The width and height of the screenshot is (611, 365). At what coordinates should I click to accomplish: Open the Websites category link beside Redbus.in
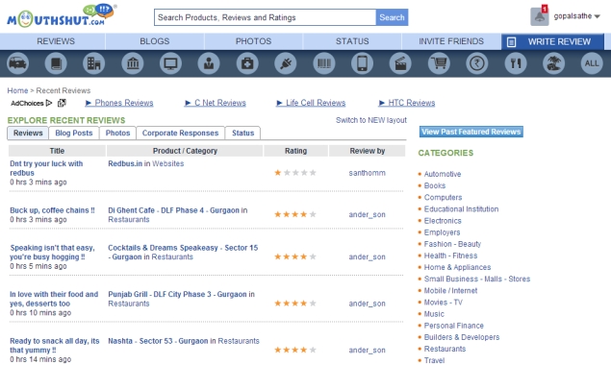168,164
